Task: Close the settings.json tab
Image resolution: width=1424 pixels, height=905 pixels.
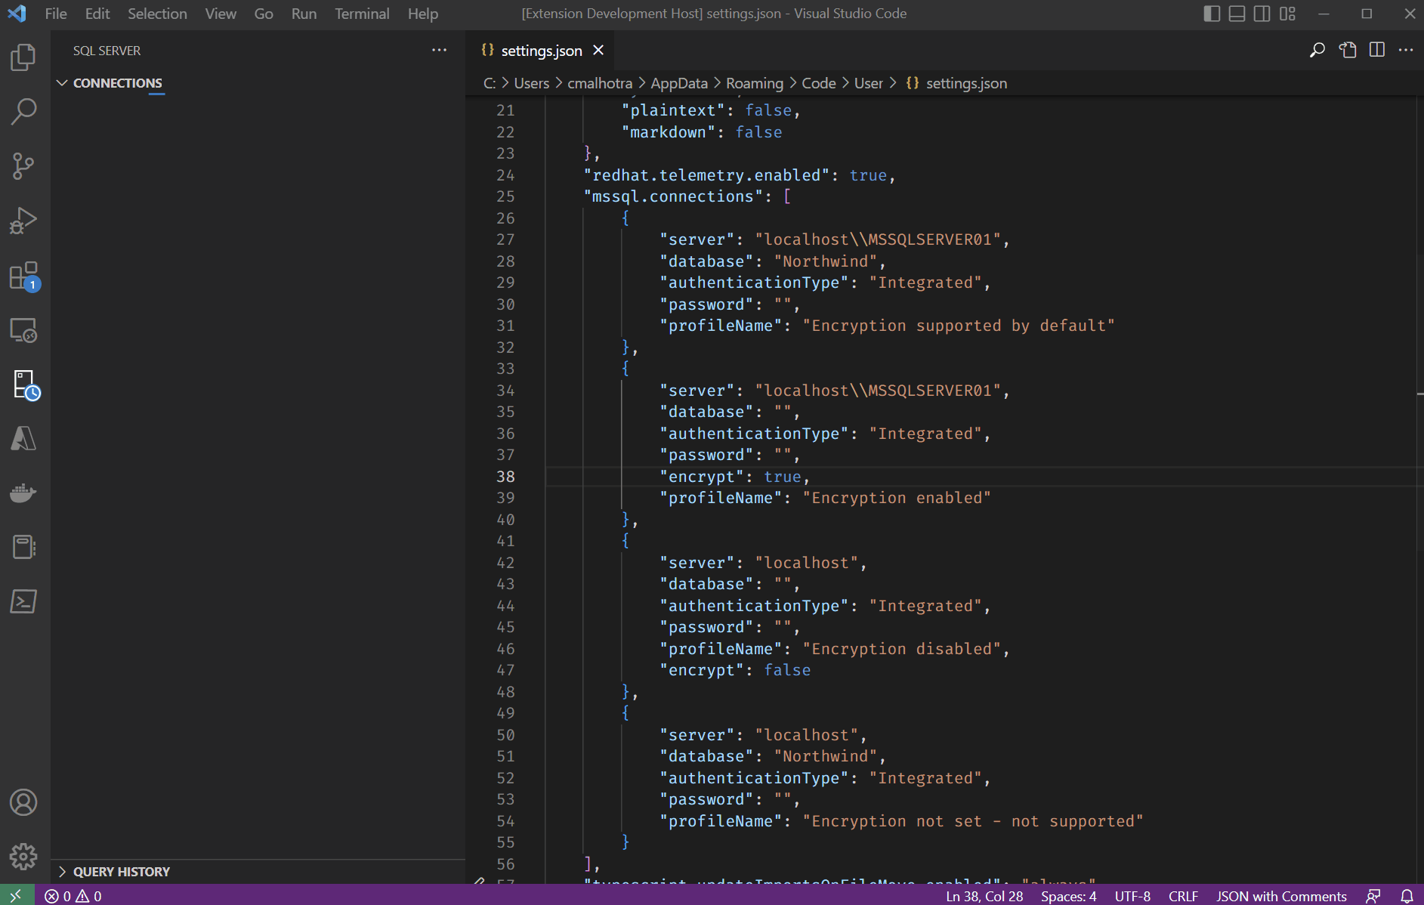Action: (x=598, y=50)
